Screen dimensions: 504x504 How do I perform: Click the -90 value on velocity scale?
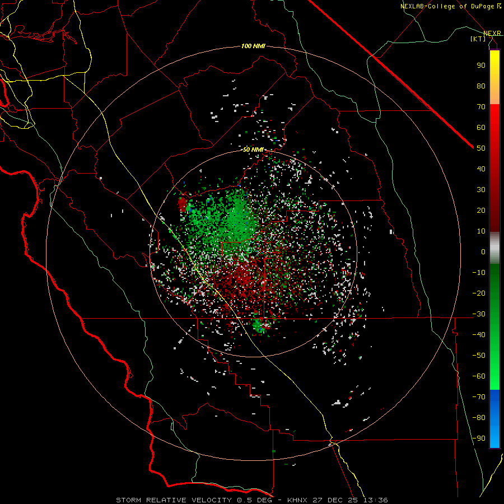point(479,438)
